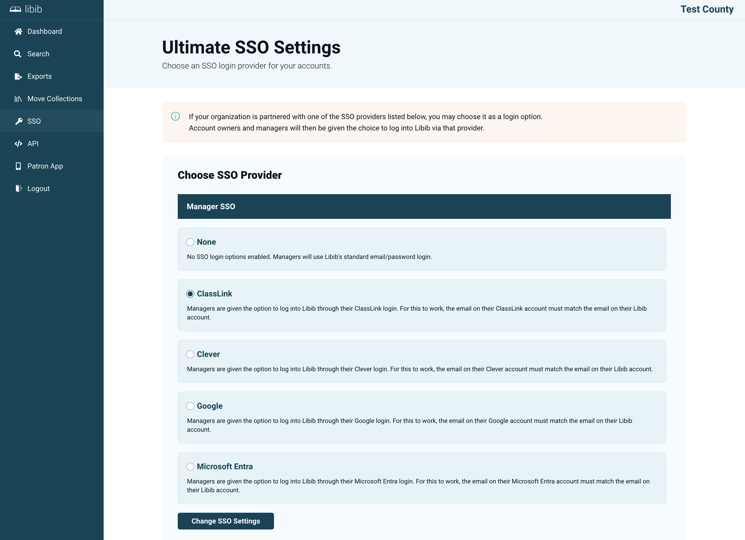Click 'Choose an SSO login provider' subtitle
745x540 pixels.
click(x=247, y=66)
